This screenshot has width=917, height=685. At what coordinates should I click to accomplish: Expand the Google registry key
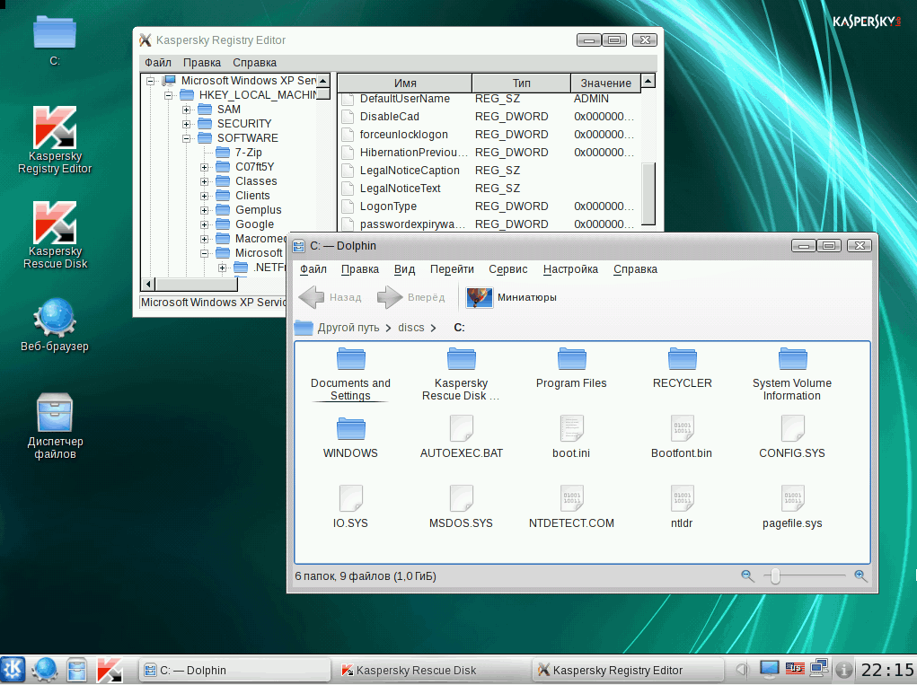205,224
